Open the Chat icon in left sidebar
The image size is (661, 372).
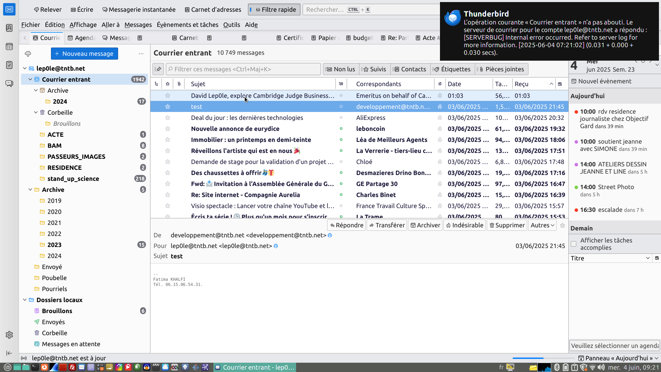pyautogui.click(x=9, y=84)
